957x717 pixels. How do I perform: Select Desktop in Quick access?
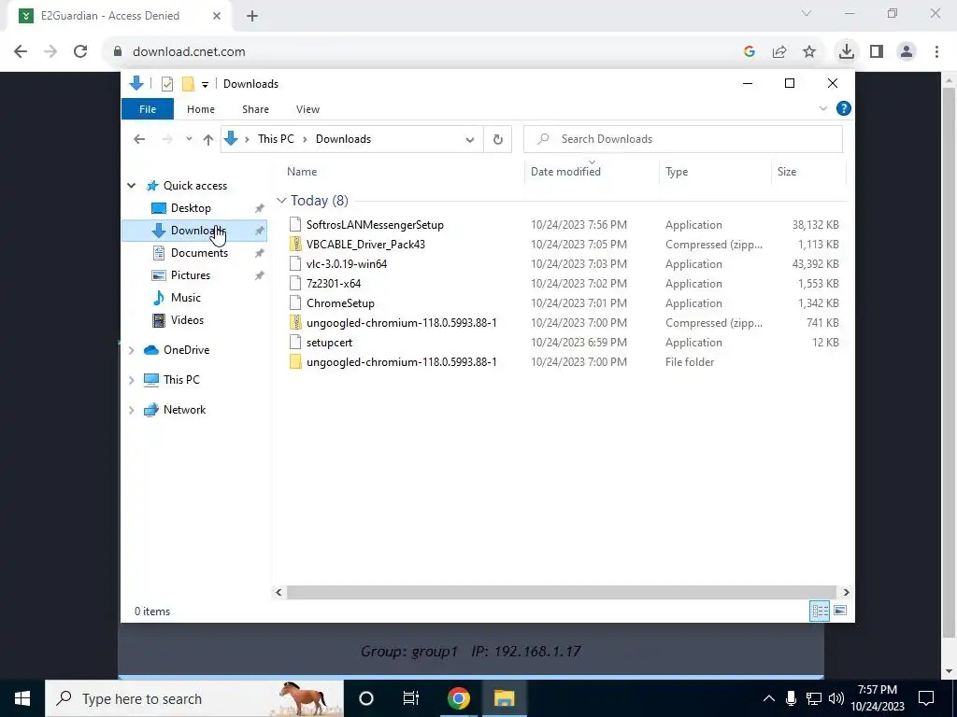(x=191, y=208)
